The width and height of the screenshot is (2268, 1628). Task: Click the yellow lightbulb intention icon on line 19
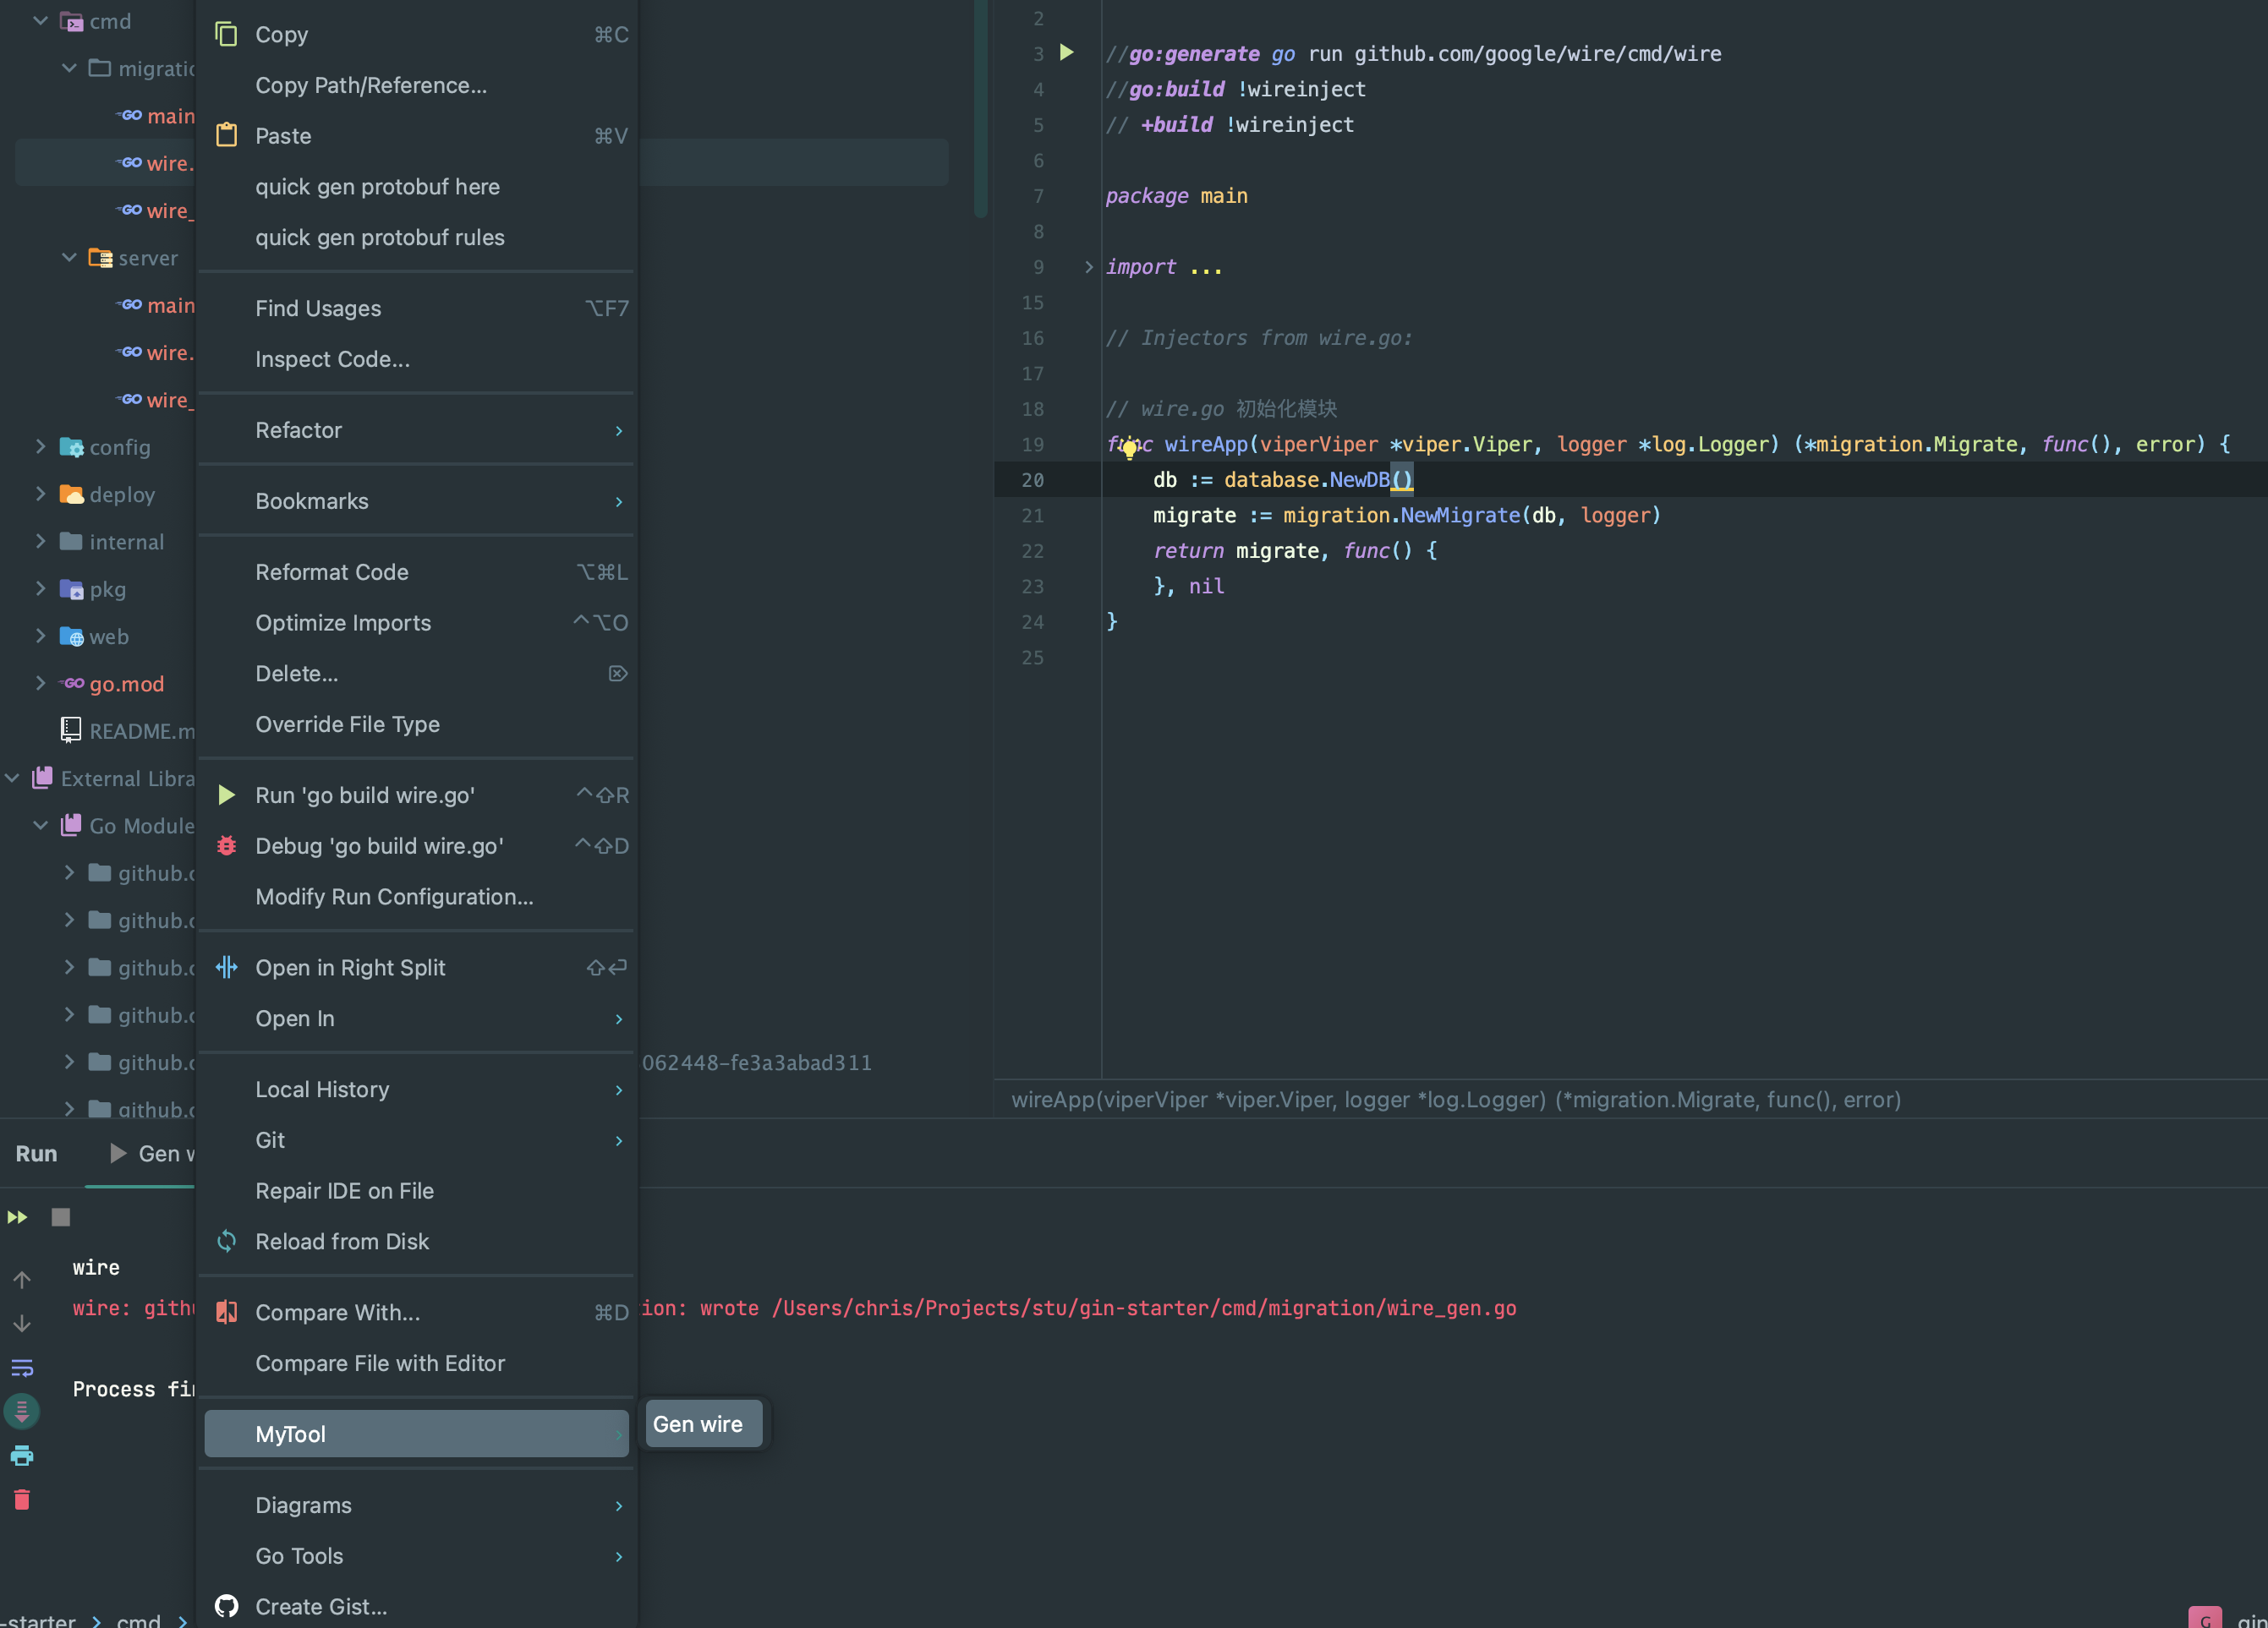1129,449
